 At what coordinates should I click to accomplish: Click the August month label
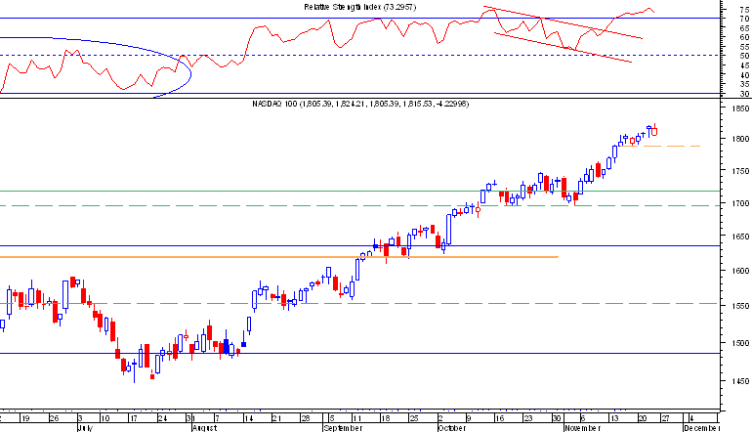click(x=204, y=428)
